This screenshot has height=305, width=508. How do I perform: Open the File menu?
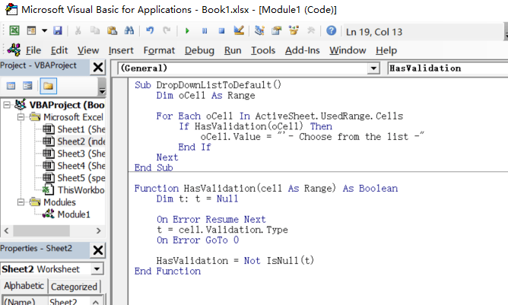point(33,50)
